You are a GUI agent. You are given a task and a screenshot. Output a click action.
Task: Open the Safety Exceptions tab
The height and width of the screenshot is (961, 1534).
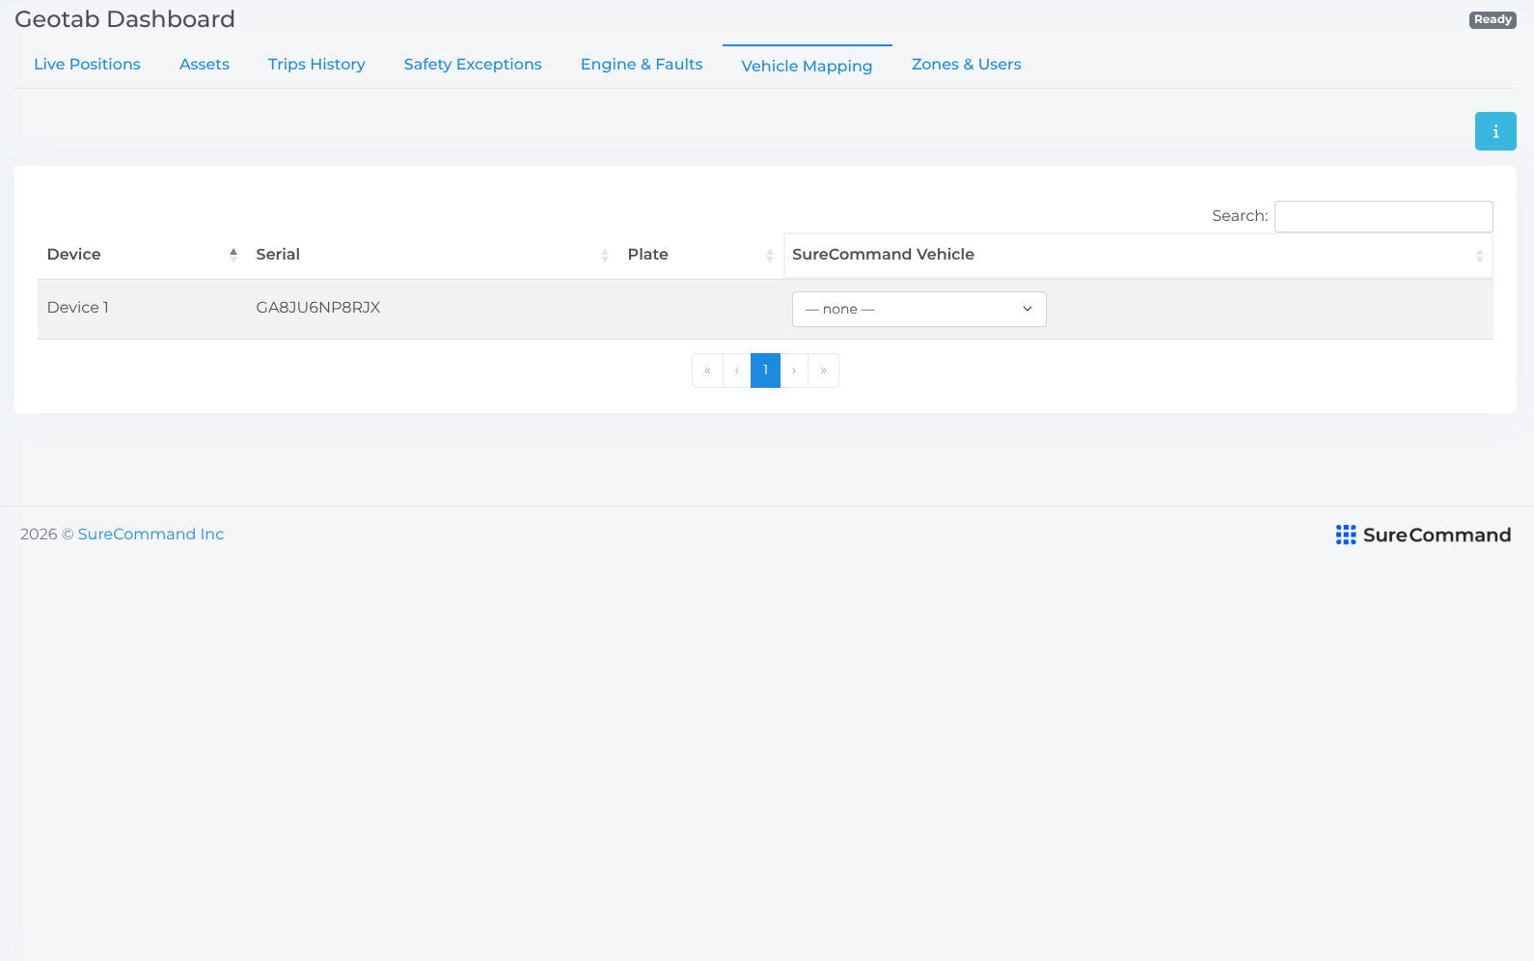coord(473,64)
